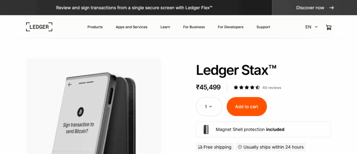Click the Bitcoin icon on device screen
This screenshot has width=357, height=154.
tap(81, 112)
